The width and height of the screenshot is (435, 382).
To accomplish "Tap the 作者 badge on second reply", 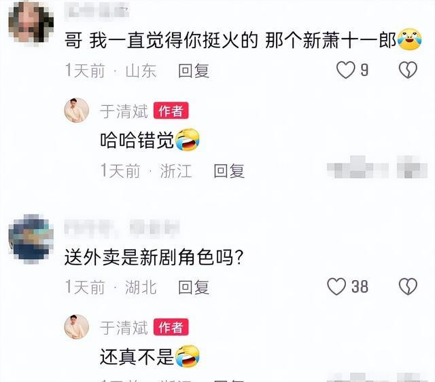I will pos(171,327).
